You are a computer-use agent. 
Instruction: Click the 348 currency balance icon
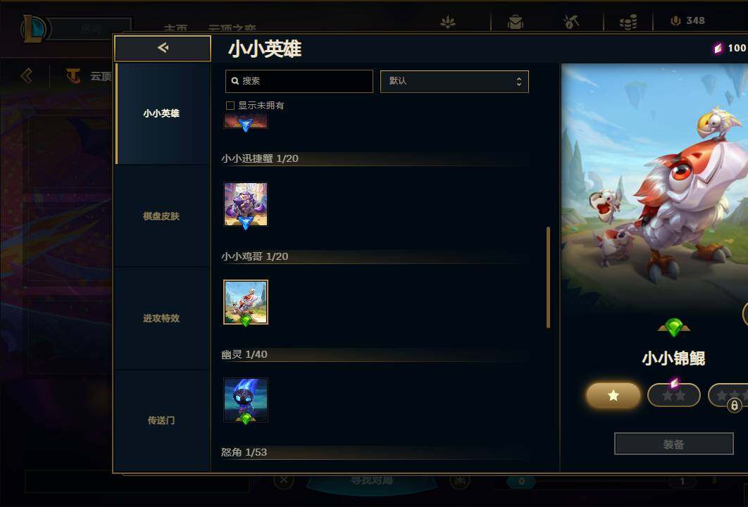tap(675, 21)
